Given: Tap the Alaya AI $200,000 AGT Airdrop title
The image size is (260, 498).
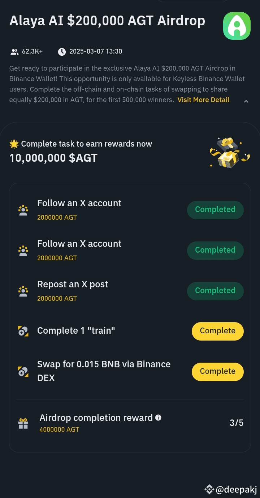Looking at the screenshot, I should point(107,21).
